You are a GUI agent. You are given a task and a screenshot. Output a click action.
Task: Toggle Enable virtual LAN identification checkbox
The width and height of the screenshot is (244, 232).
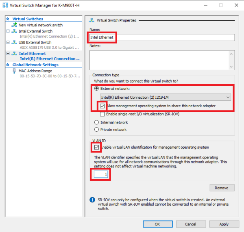pyautogui.click(x=96, y=147)
